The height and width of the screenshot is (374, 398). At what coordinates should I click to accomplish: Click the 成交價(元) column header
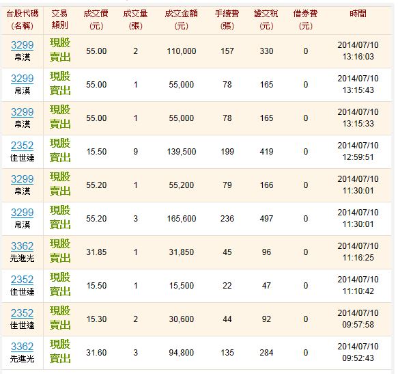[x=96, y=20]
